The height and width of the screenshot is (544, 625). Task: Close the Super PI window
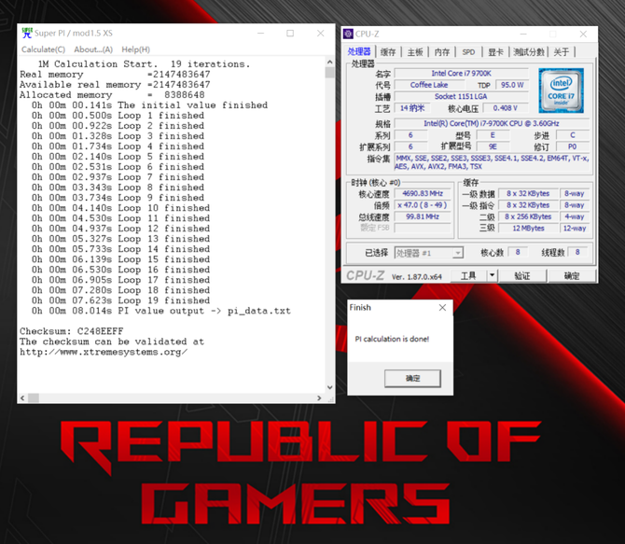pyautogui.click(x=321, y=34)
